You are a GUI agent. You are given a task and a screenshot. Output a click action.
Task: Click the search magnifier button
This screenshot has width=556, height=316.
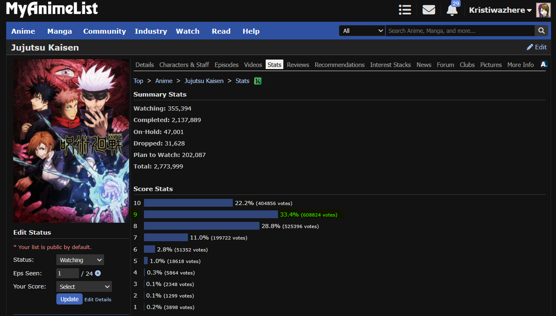[541, 31]
